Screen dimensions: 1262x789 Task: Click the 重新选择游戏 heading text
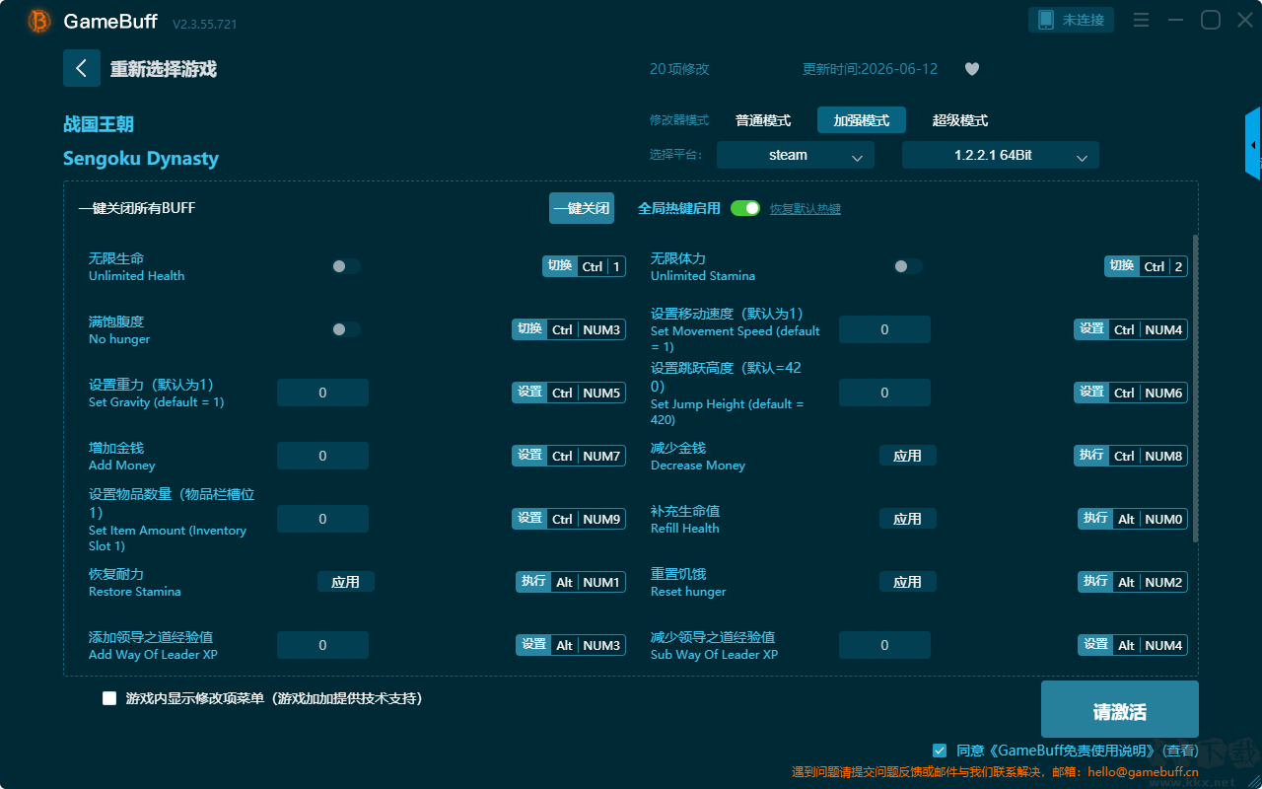(x=163, y=69)
